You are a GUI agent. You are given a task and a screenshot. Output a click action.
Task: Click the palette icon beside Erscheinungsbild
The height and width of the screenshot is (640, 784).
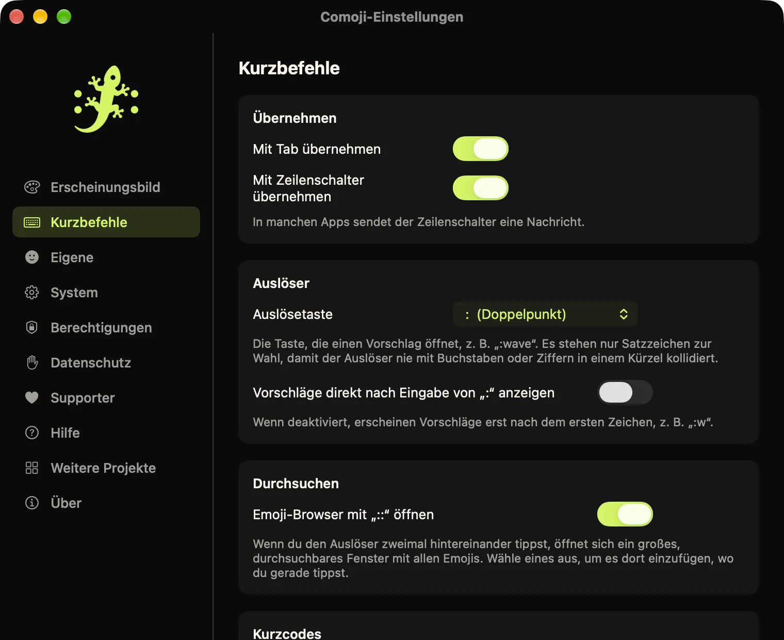click(32, 187)
